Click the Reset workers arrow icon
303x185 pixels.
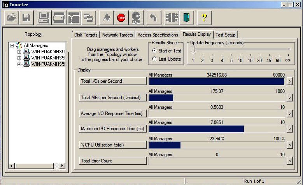click(x=153, y=18)
